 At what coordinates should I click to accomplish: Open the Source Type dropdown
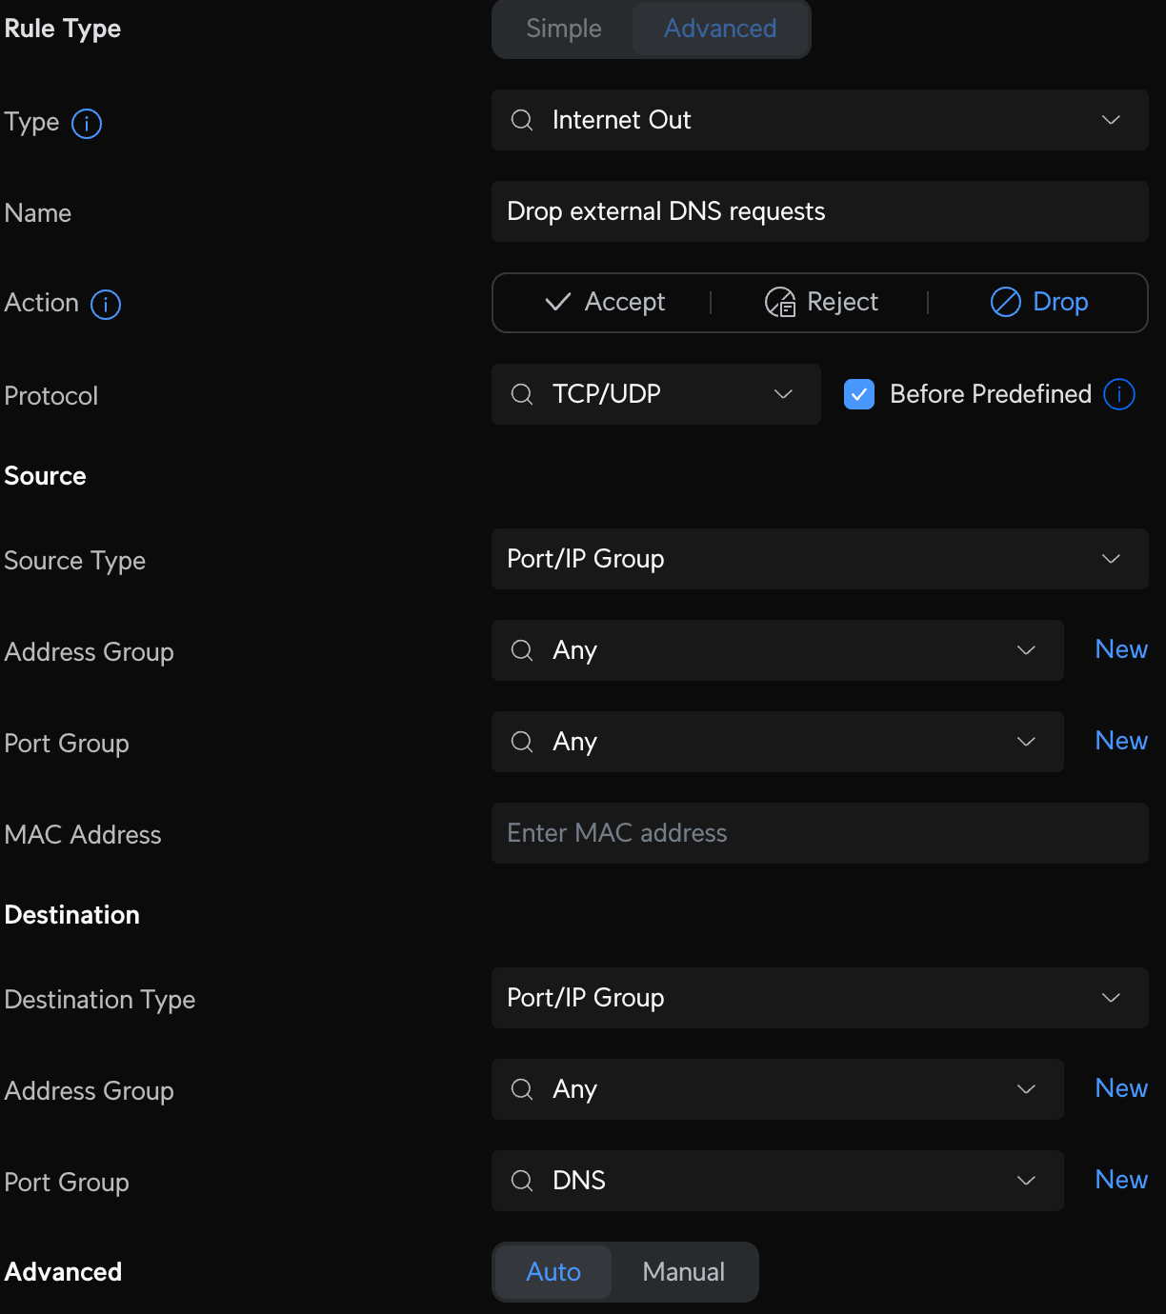(819, 559)
